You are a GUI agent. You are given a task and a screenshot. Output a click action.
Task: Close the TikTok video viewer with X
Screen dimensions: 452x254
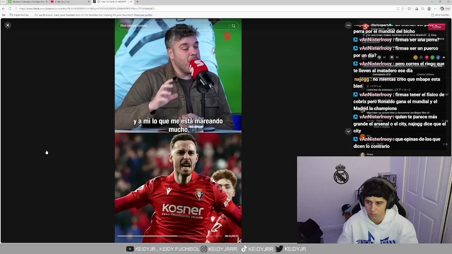click(7, 25)
